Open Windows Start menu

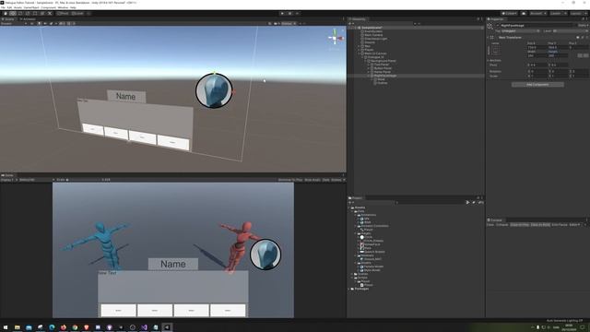6,327
